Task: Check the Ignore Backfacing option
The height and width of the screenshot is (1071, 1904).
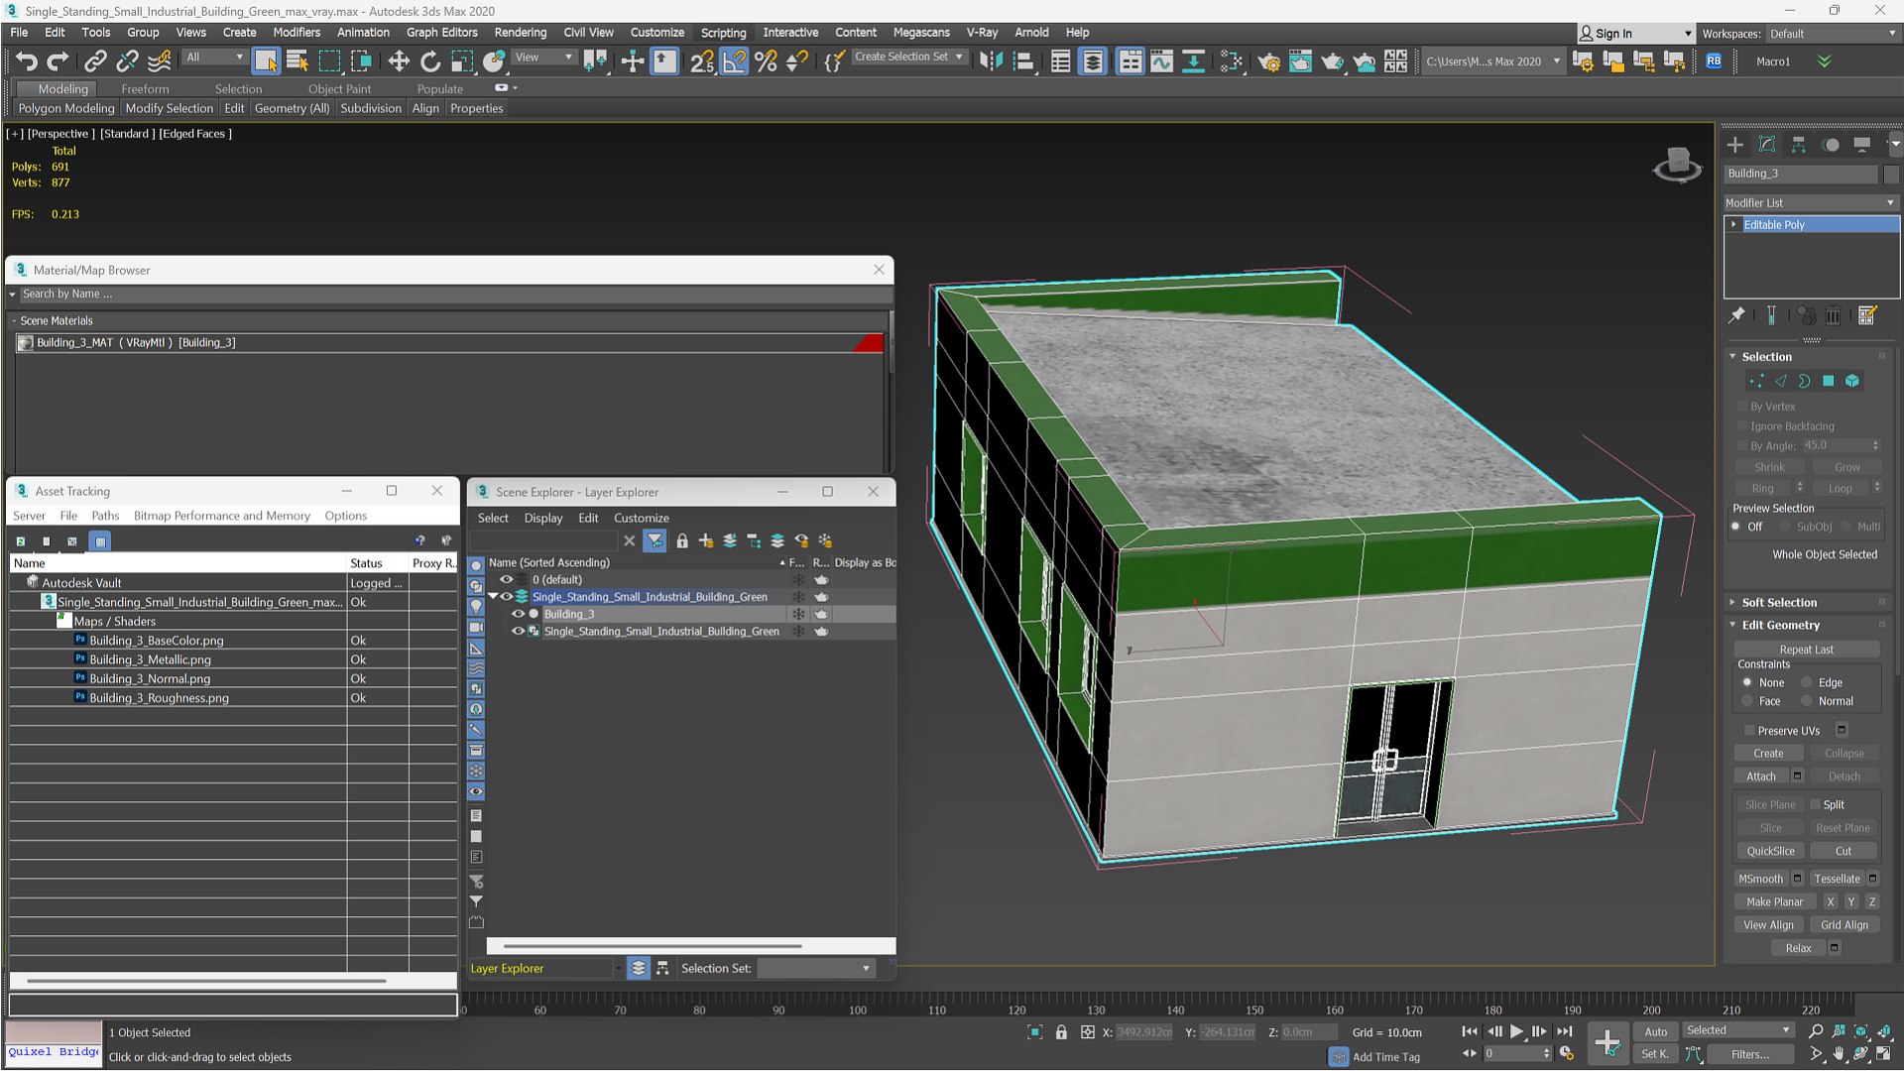Action: [x=1741, y=426]
